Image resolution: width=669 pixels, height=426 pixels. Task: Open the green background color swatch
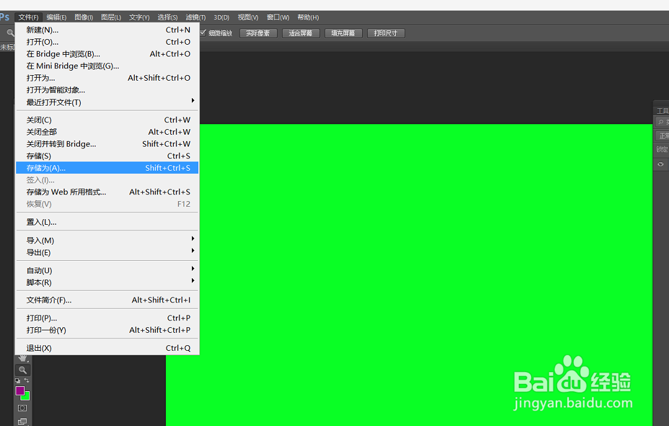point(27,397)
